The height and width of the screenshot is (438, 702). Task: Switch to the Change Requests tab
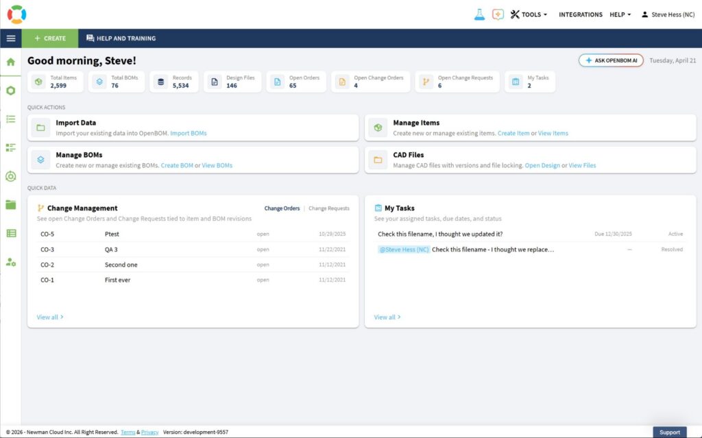tap(328, 208)
